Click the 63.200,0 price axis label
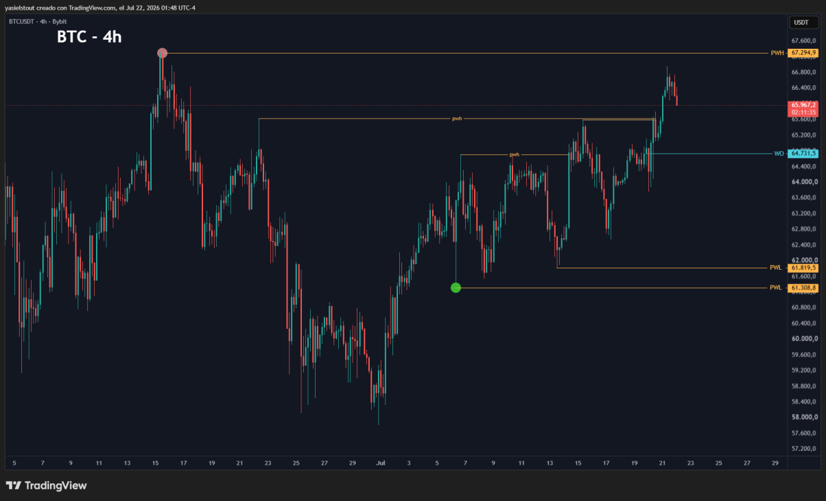The image size is (826, 501). [x=803, y=213]
